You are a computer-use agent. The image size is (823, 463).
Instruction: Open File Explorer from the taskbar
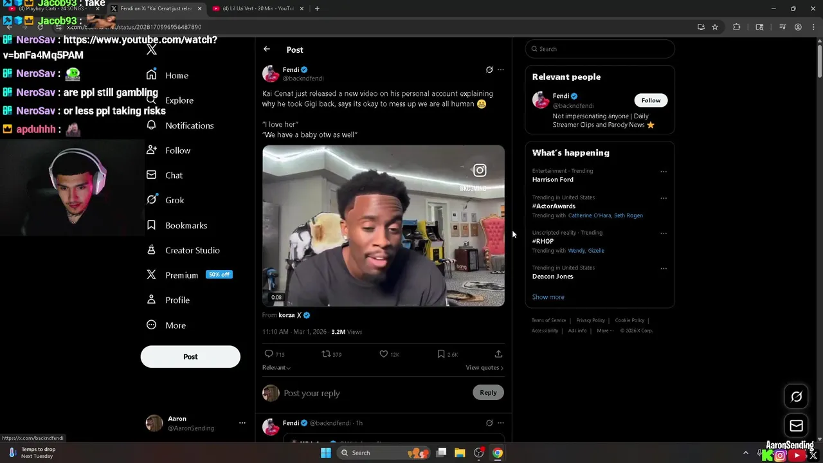click(x=460, y=453)
